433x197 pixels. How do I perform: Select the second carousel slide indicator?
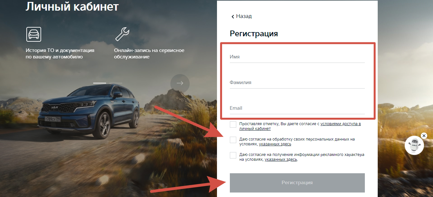pos(116,83)
